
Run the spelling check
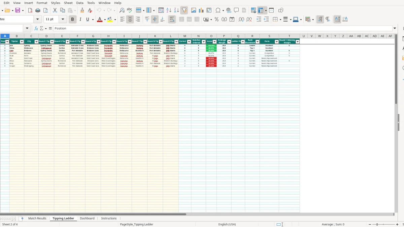coord(129,10)
